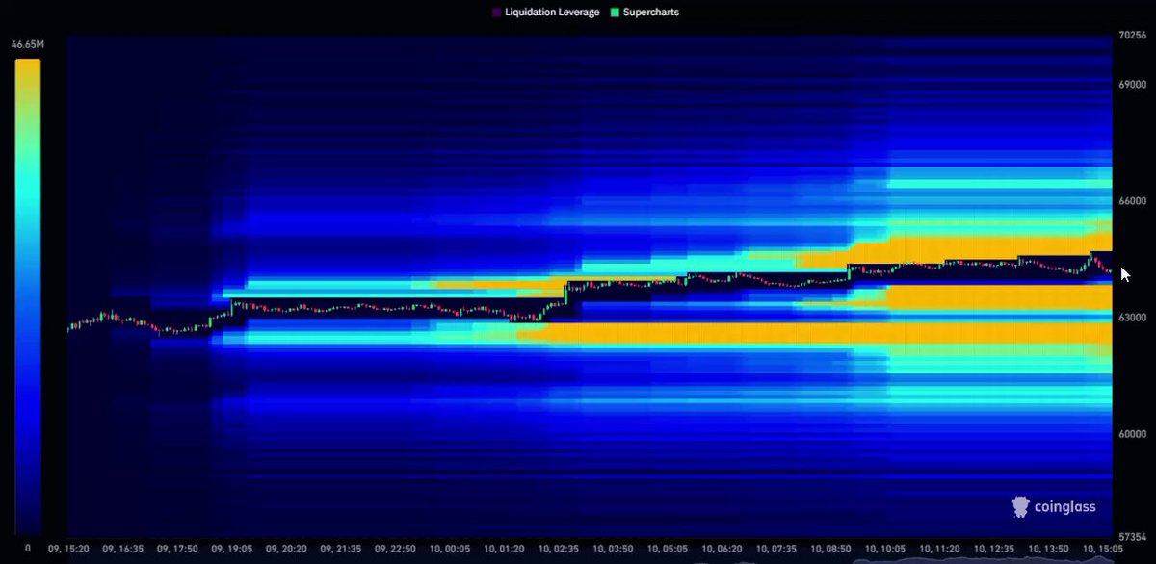This screenshot has height=564, width=1156.
Task: Click the 0 minimum value under the color scale
Action: pyautogui.click(x=27, y=548)
